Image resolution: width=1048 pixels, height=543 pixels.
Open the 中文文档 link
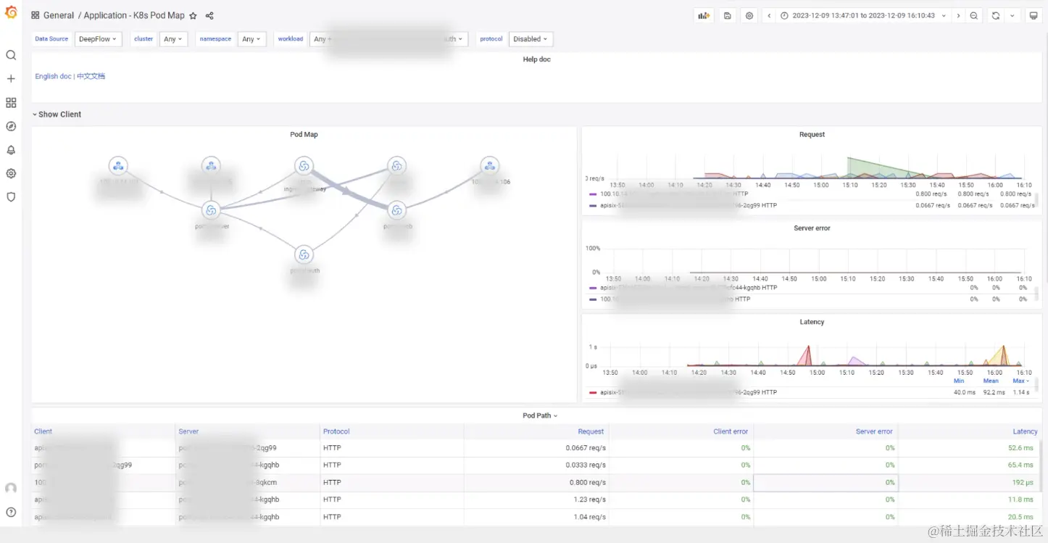[x=91, y=76]
